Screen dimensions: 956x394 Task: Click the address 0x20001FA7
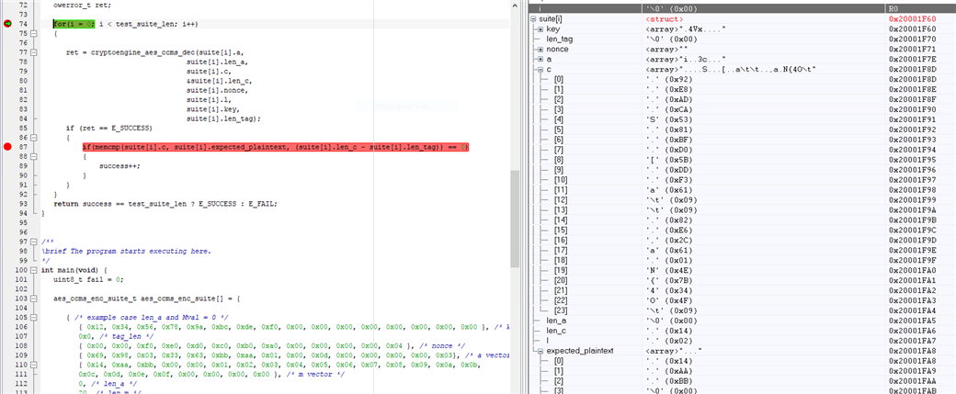912,341
